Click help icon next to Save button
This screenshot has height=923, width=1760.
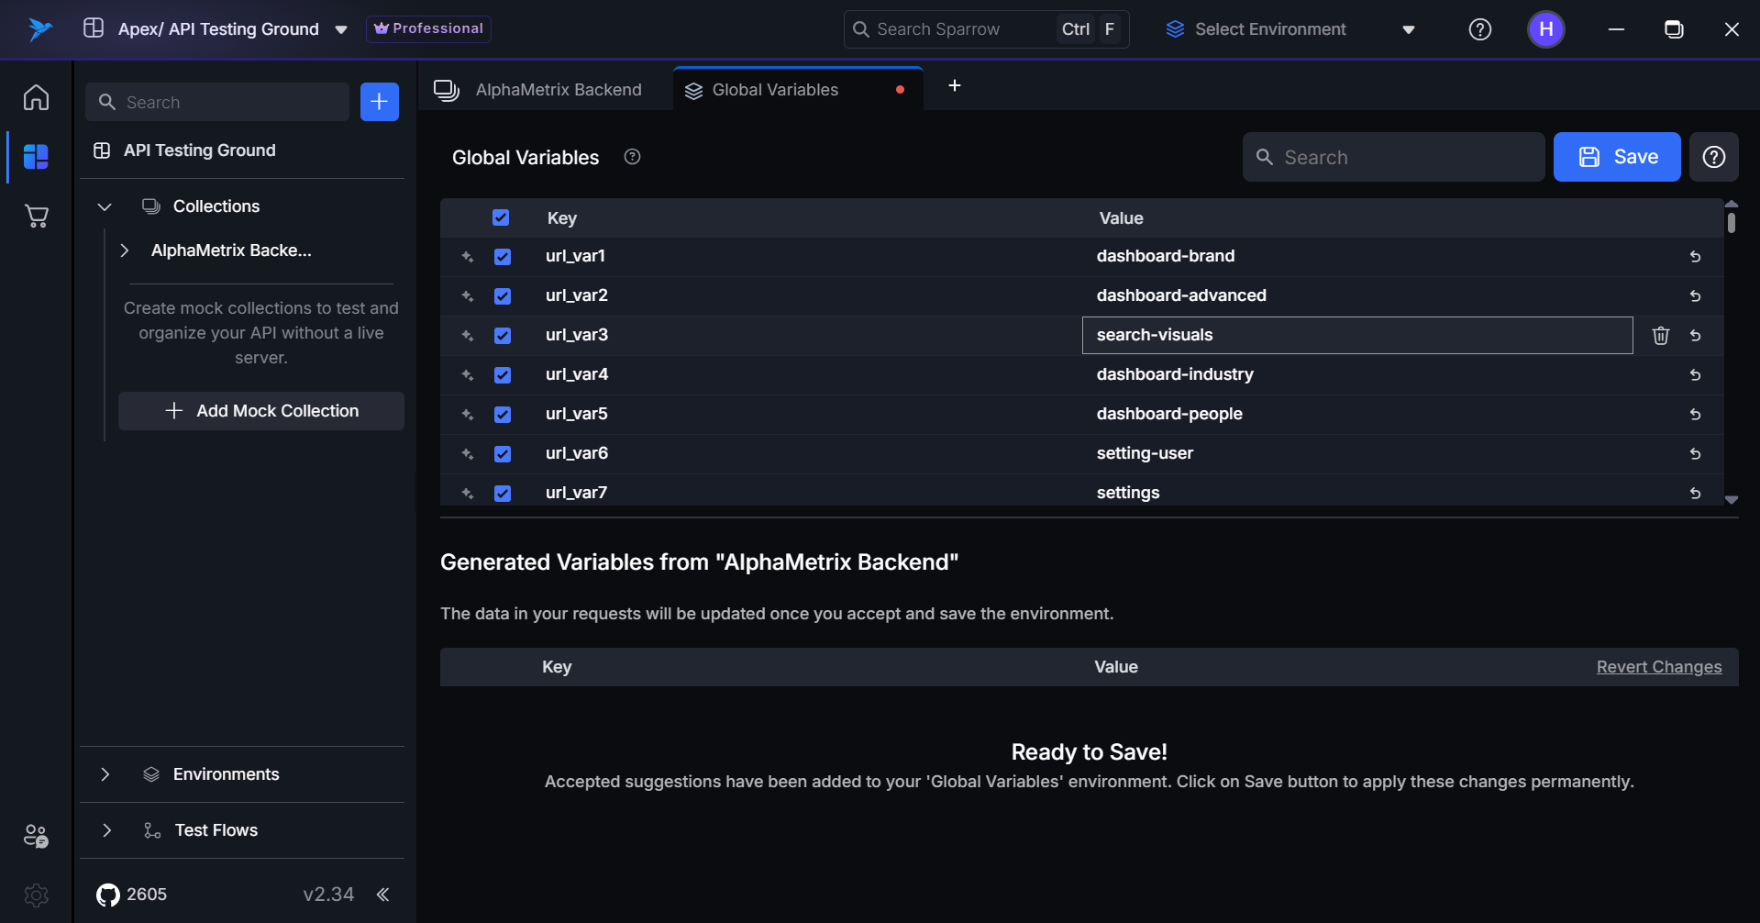(x=1713, y=157)
